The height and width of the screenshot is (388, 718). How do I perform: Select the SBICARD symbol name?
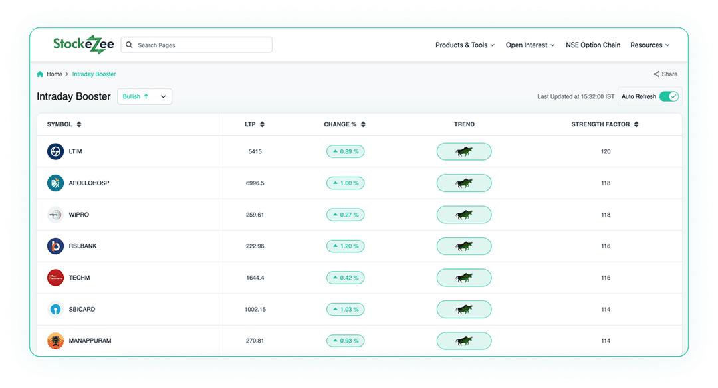point(82,310)
